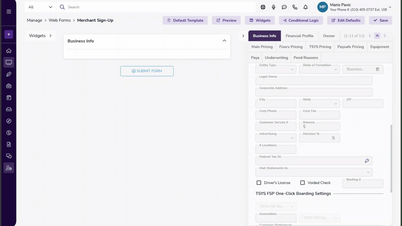Open the All search filter dropdown
The height and width of the screenshot is (226, 402).
tap(40, 8)
